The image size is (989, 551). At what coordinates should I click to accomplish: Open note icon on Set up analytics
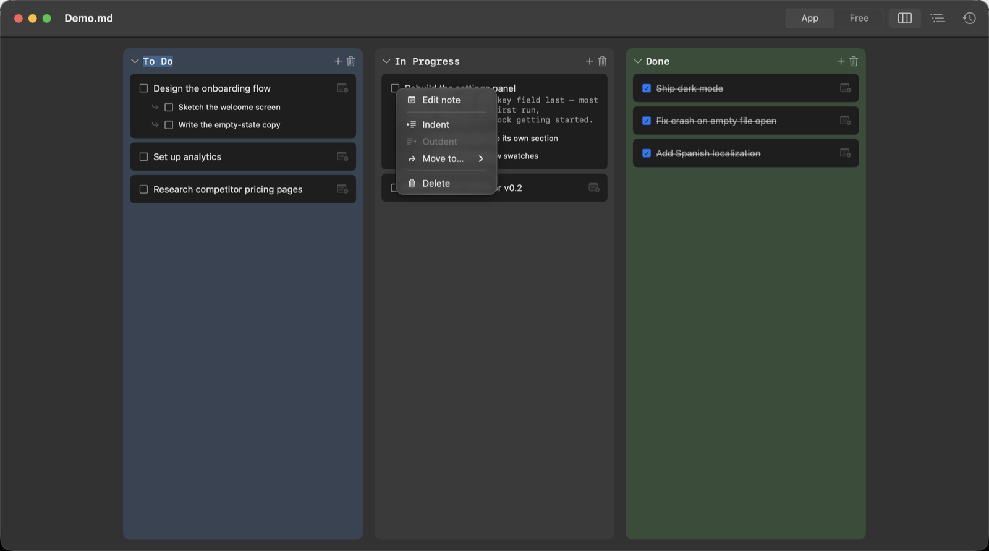click(342, 156)
